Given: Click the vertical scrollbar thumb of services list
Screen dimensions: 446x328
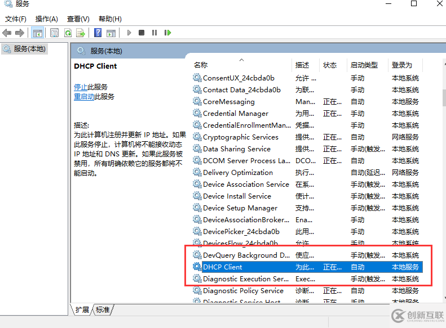Looking at the screenshot, I should pos(444,97).
